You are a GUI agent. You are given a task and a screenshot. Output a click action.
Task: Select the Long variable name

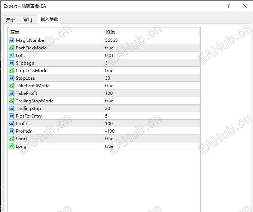point(21,146)
